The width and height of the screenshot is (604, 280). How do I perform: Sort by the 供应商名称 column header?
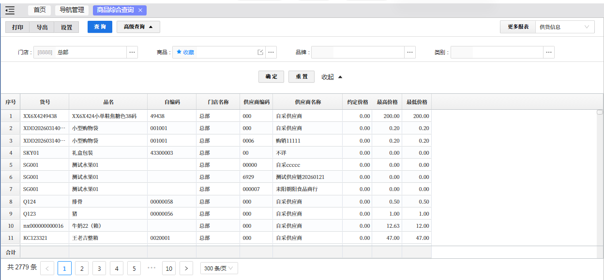pos(308,102)
